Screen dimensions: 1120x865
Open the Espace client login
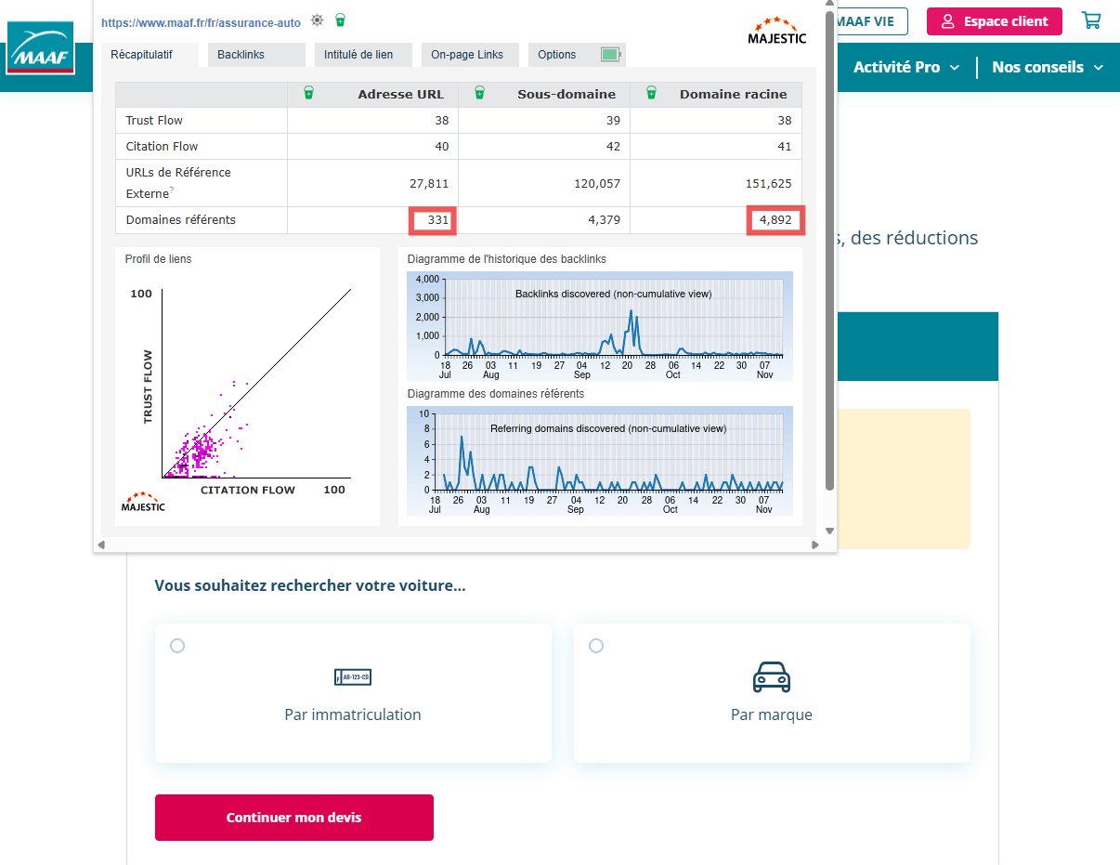coord(994,21)
